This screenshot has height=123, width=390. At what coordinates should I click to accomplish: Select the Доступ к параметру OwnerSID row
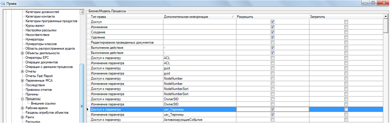click(126, 99)
